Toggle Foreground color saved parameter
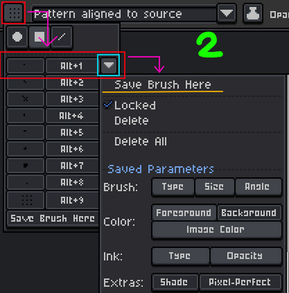The height and width of the screenshot is (293, 289). (183, 213)
